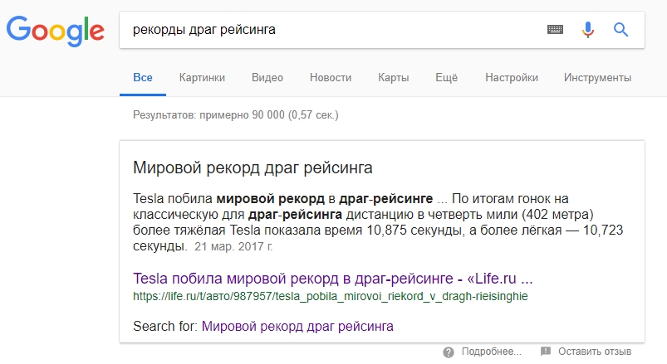
Task: Switch to the Картинки tab
Action: [202, 78]
